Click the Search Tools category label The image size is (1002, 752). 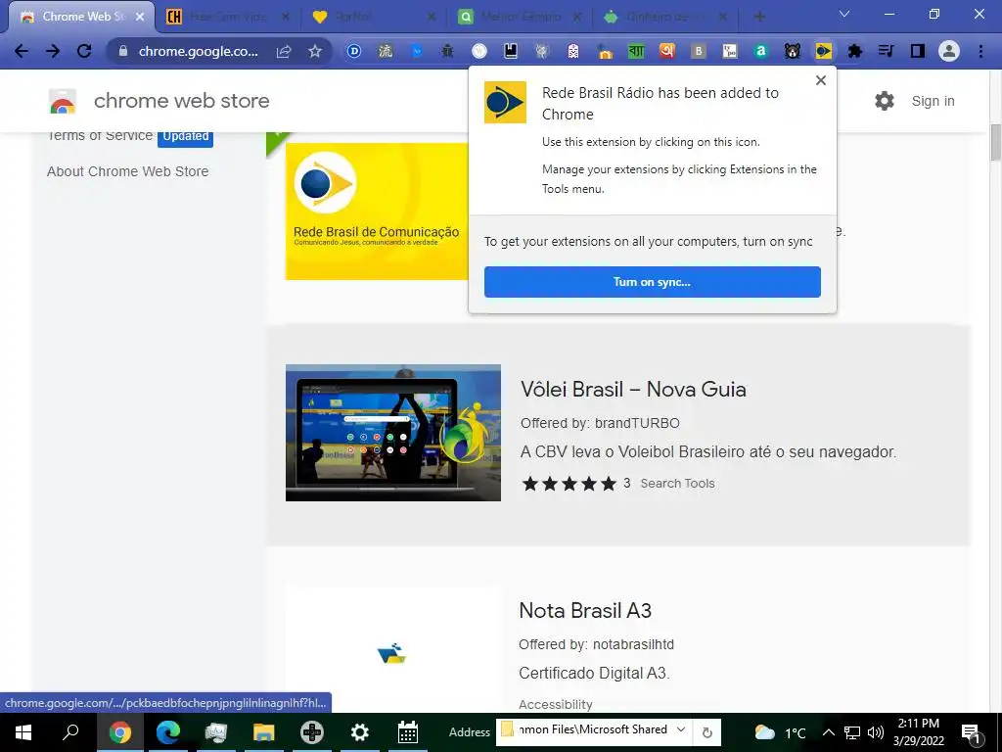click(x=677, y=484)
